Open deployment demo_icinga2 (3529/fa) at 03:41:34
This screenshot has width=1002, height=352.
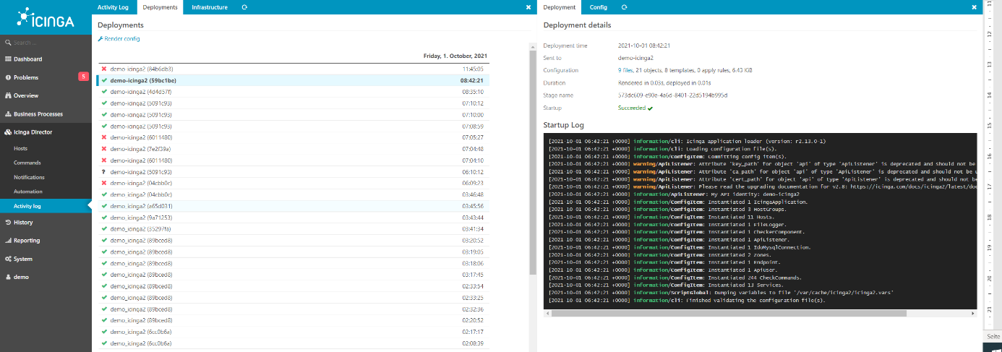pos(292,229)
